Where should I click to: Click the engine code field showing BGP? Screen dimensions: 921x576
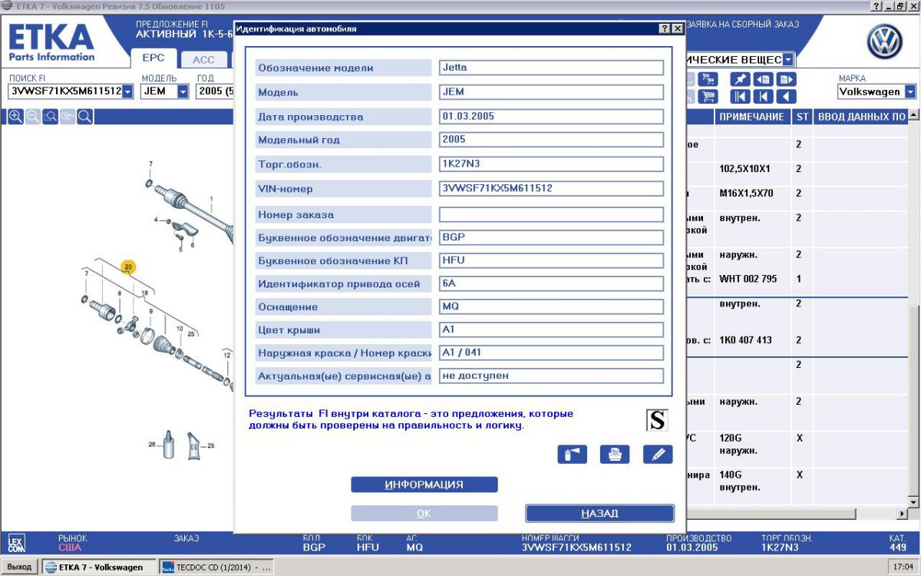(551, 238)
